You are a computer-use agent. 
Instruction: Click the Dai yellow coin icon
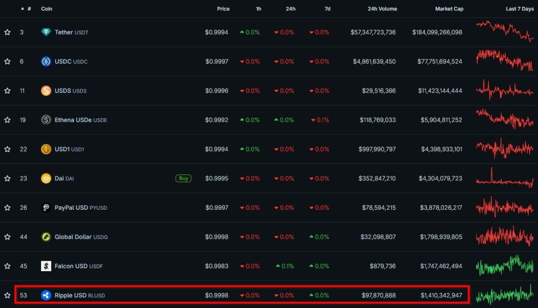[46, 178]
